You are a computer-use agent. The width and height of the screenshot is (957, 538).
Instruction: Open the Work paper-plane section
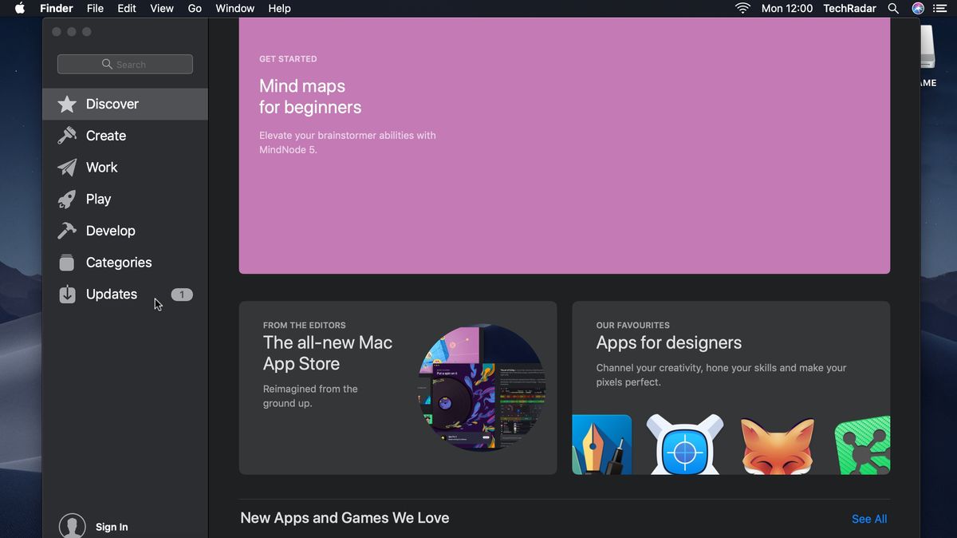pyautogui.click(x=67, y=168)
